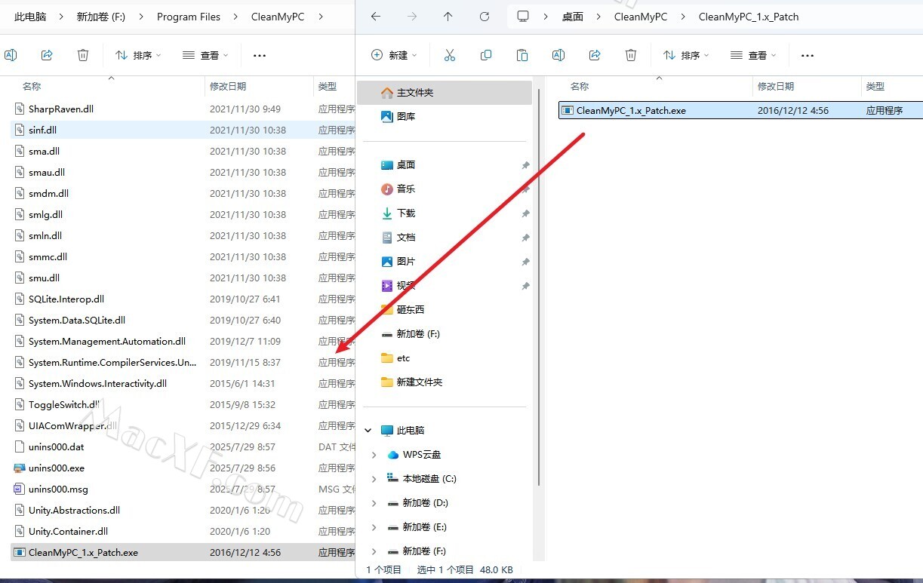Sort by Name column in left window
Viewport: 923px width, 583px height.
tap(32, 87)
